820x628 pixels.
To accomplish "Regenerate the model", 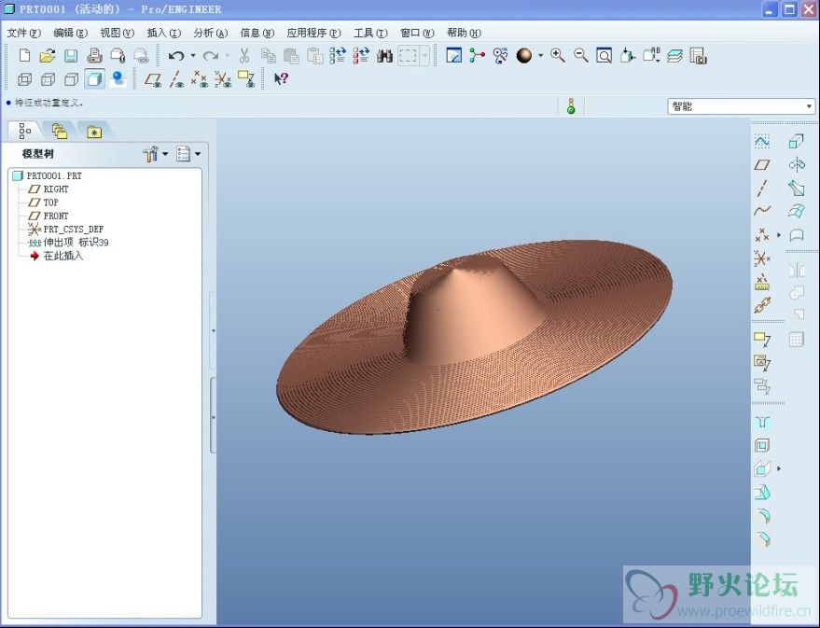I will click(338, 55).
